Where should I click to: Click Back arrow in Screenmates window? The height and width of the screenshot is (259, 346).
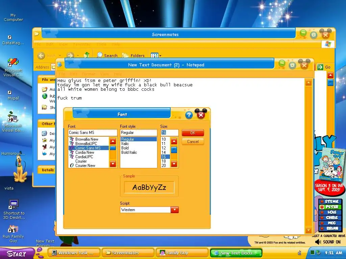click(41, 56)
